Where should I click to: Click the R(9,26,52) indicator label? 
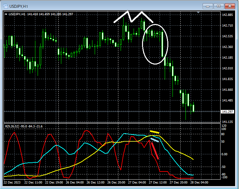(12, 126)
